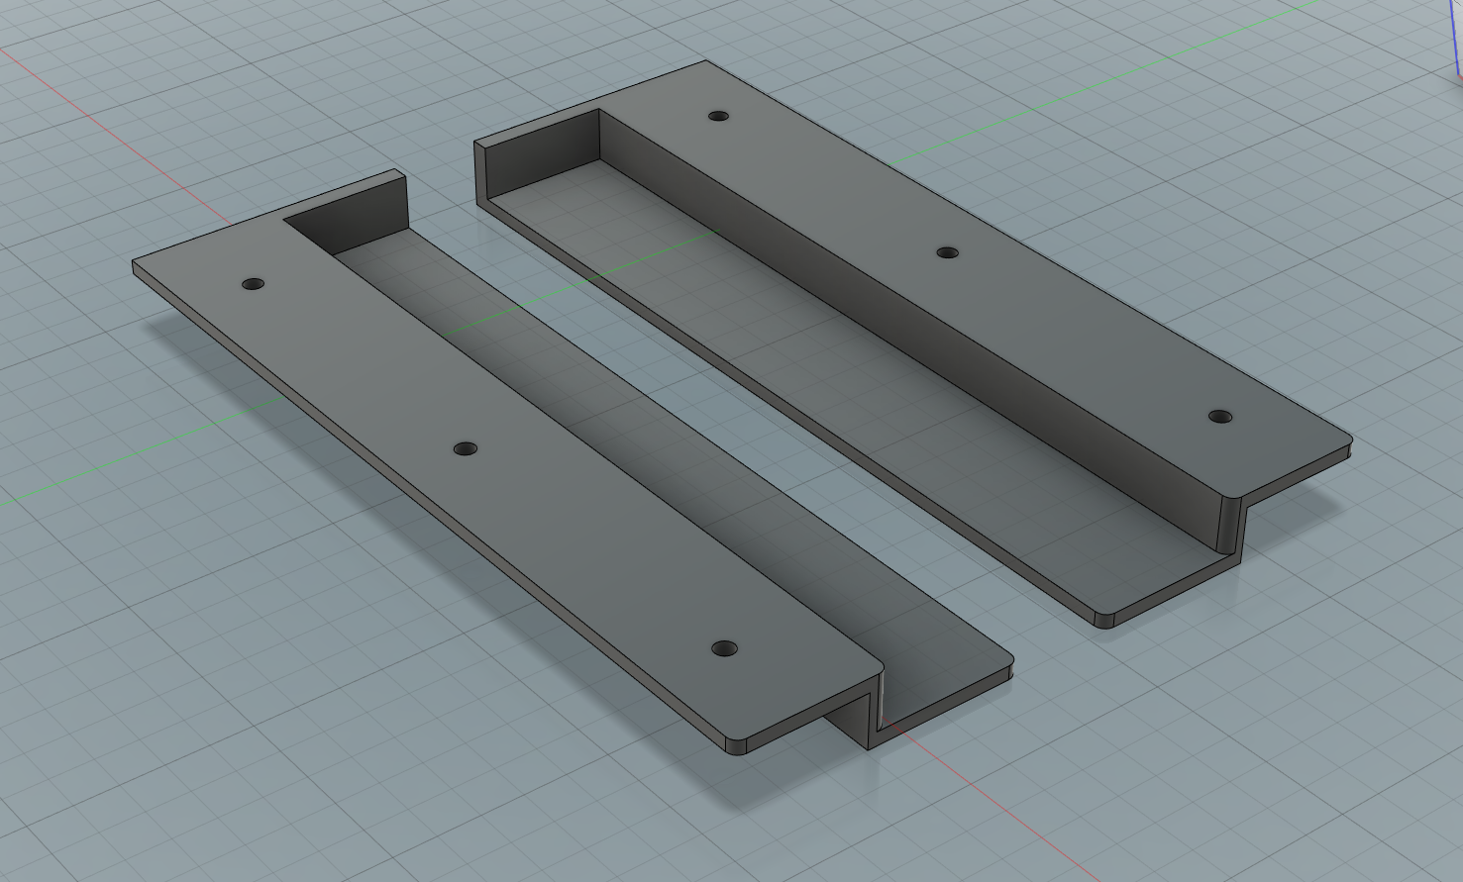Screen dimensions: 1463x882
Task: Click the upper screw hole on the left bracket
Action: point(251,284)
